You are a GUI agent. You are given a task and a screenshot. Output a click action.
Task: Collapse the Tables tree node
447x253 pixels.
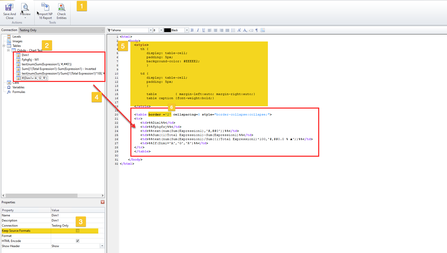(4, 46)
